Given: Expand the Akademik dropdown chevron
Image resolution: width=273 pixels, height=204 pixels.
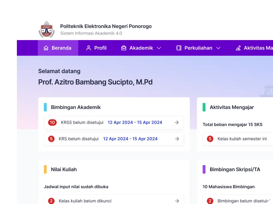Looking at the screenshot, I should [159, 48].
